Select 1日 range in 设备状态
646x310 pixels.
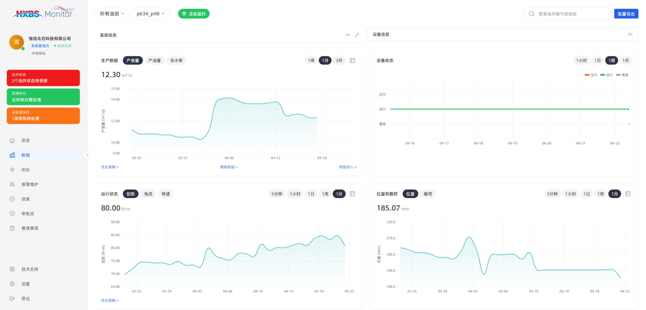click(597, 60)
